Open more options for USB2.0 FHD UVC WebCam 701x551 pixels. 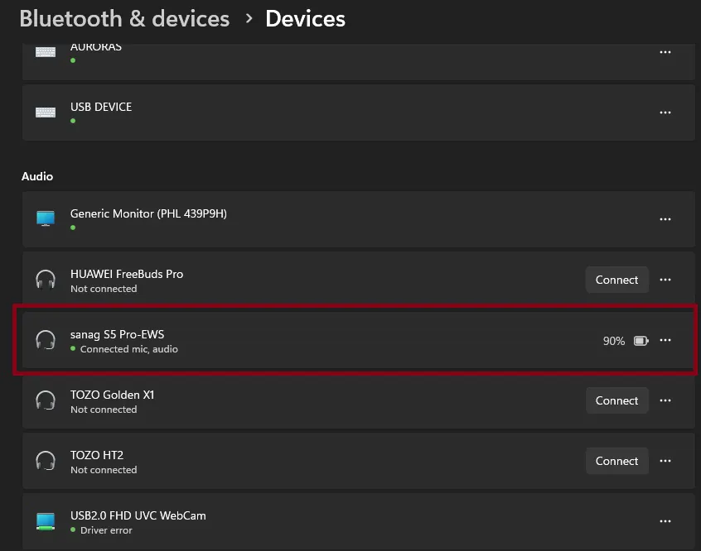[665, 521]
